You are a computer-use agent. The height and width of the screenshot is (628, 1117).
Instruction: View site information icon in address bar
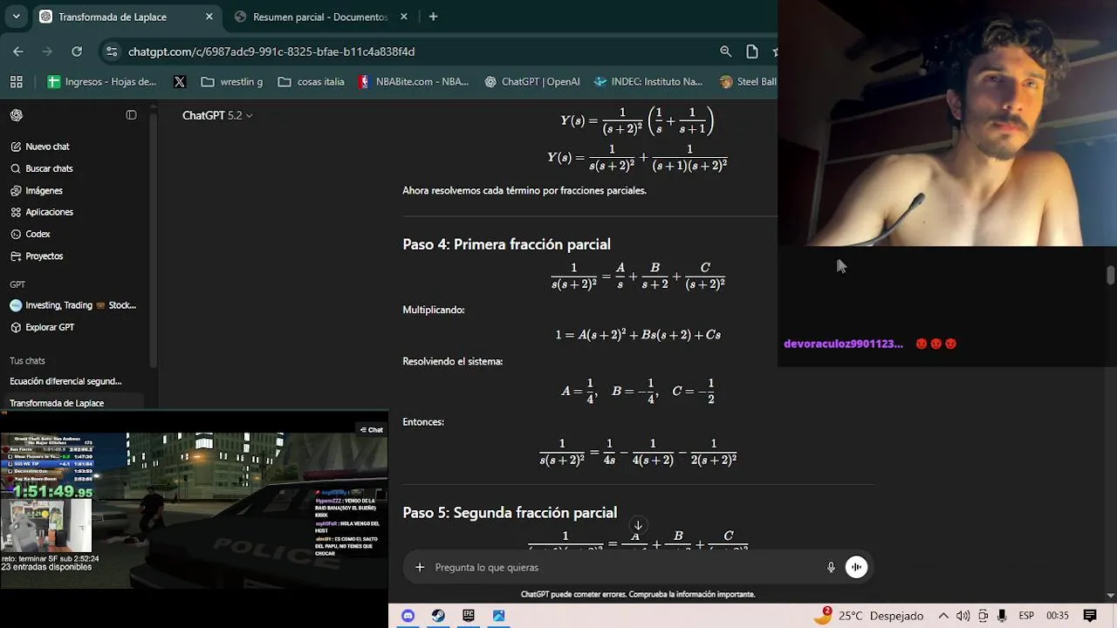tap(111, 51)
